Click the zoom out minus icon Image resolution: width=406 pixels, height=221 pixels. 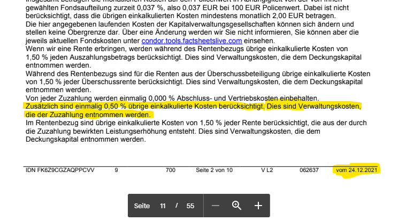coord(216,206)
